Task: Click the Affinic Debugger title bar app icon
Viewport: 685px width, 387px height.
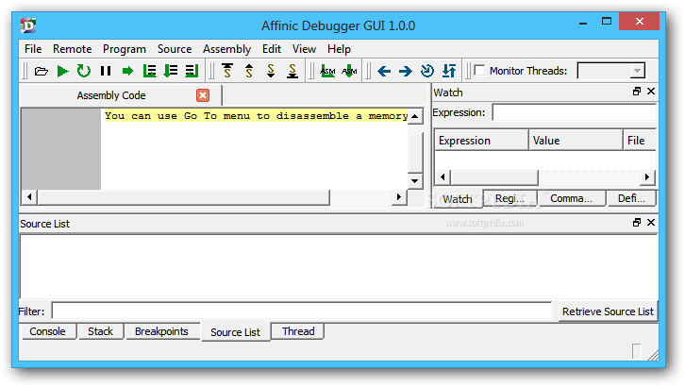Action: click(28, 25)
